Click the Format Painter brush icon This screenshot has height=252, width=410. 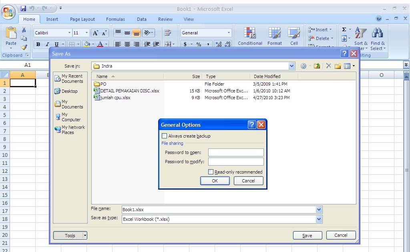click(24, 47)
